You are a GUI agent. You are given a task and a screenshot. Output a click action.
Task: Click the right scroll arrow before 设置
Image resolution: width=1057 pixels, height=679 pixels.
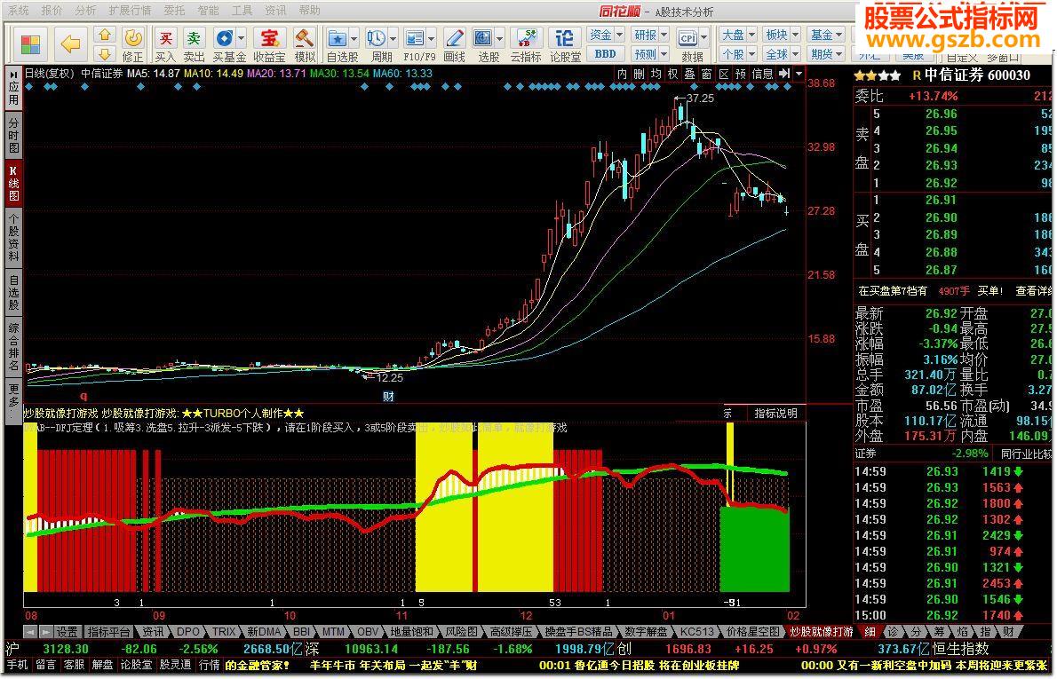point(45,632)
